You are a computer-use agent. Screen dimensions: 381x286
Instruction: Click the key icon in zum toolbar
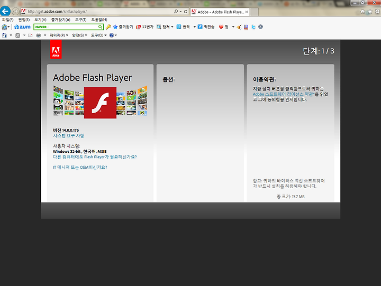tap(108, 27)
